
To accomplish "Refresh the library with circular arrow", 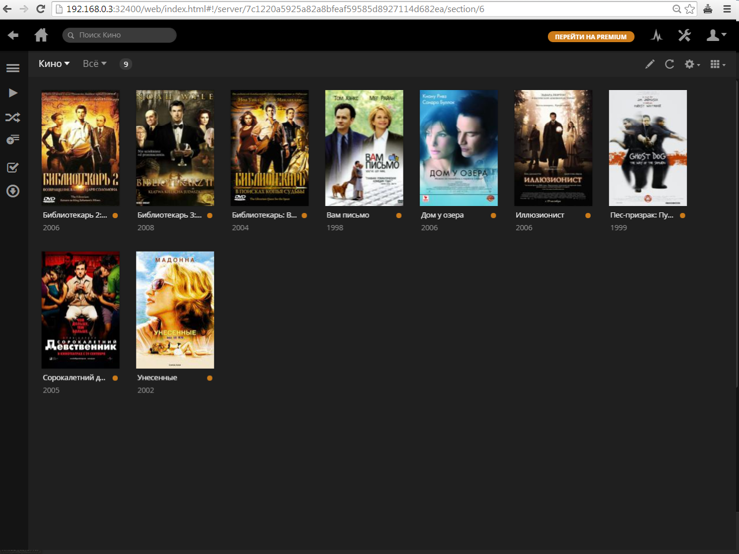I will [670, 64].
